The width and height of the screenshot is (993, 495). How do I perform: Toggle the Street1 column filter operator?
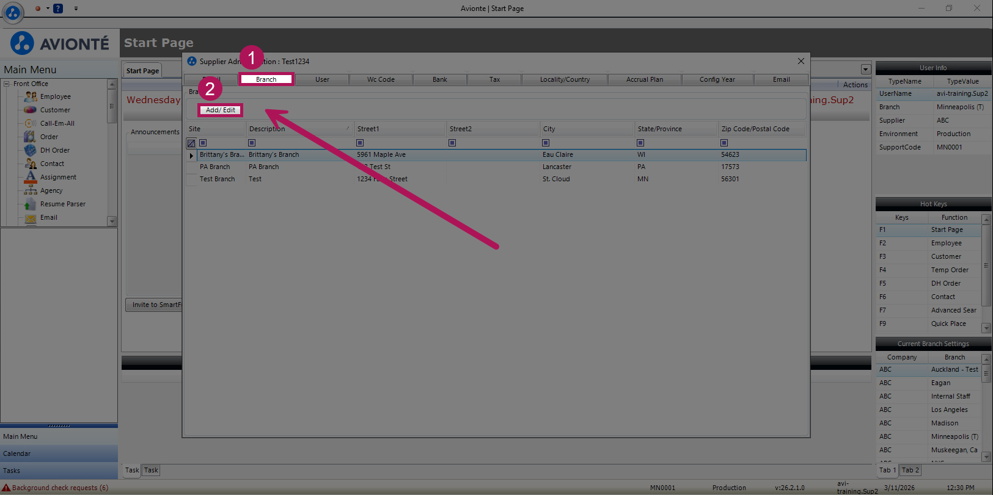pos(360,143)
